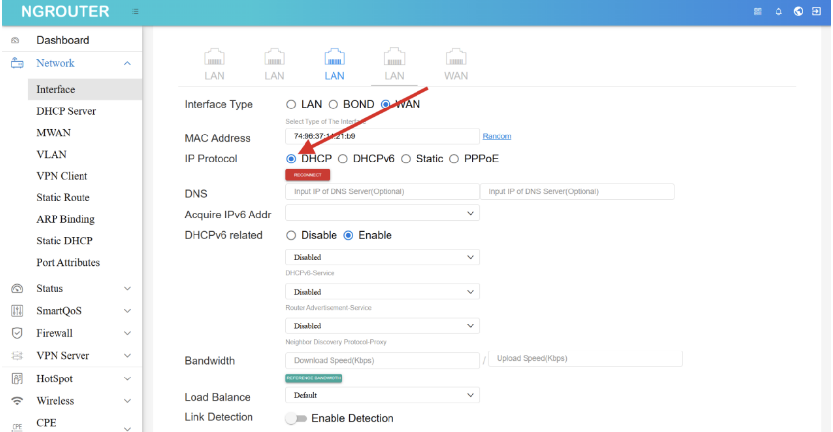Image resolution: width=833 pixels, height=432 pixels.
Task: Click the Wireless wifi icon in sidebar
Action: pos(17,401)
